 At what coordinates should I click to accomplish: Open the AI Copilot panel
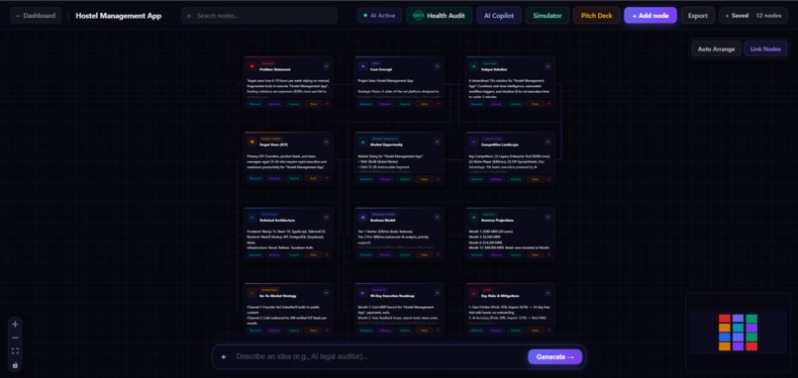pyautogui.click(x=499, y=15)
